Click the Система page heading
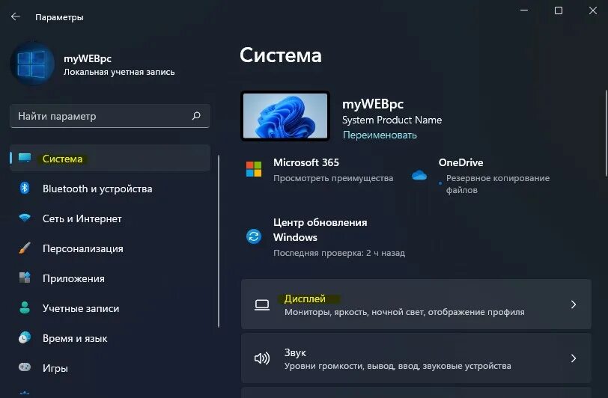 click(x=281, y=55)
